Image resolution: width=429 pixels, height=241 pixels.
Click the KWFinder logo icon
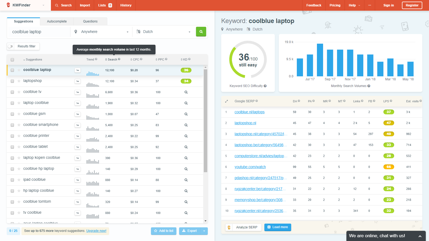[9, 5]
